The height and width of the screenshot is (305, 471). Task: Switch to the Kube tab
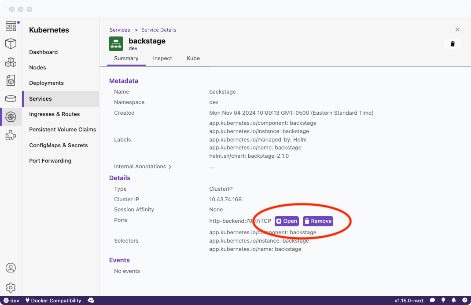pyautogui.click(x=193, y=58)
